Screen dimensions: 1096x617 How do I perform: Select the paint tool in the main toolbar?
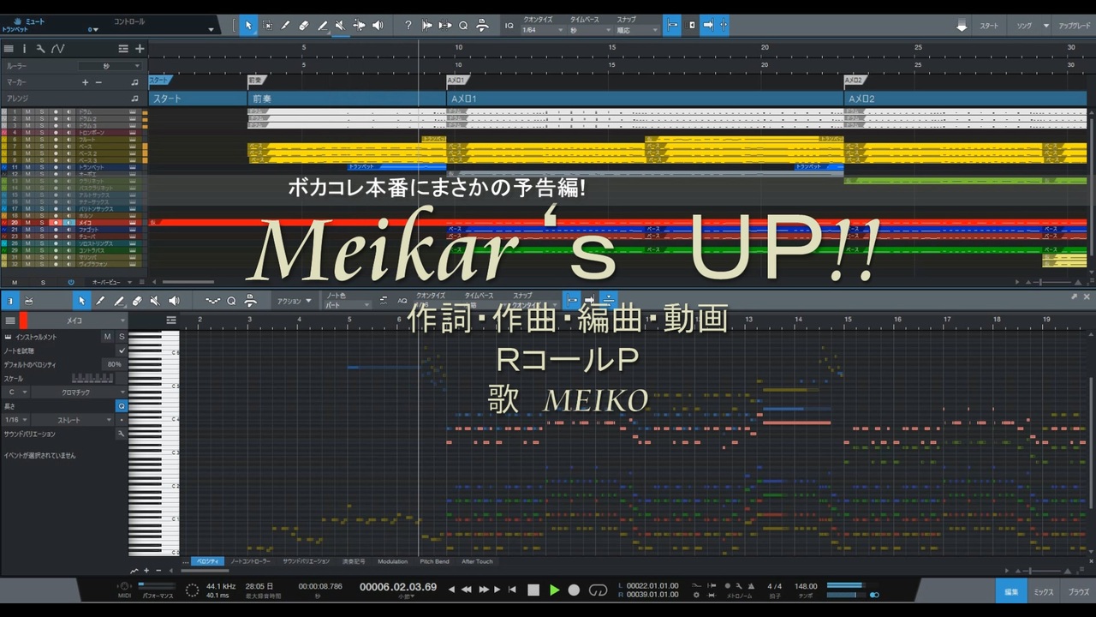(x=285, y=25)
